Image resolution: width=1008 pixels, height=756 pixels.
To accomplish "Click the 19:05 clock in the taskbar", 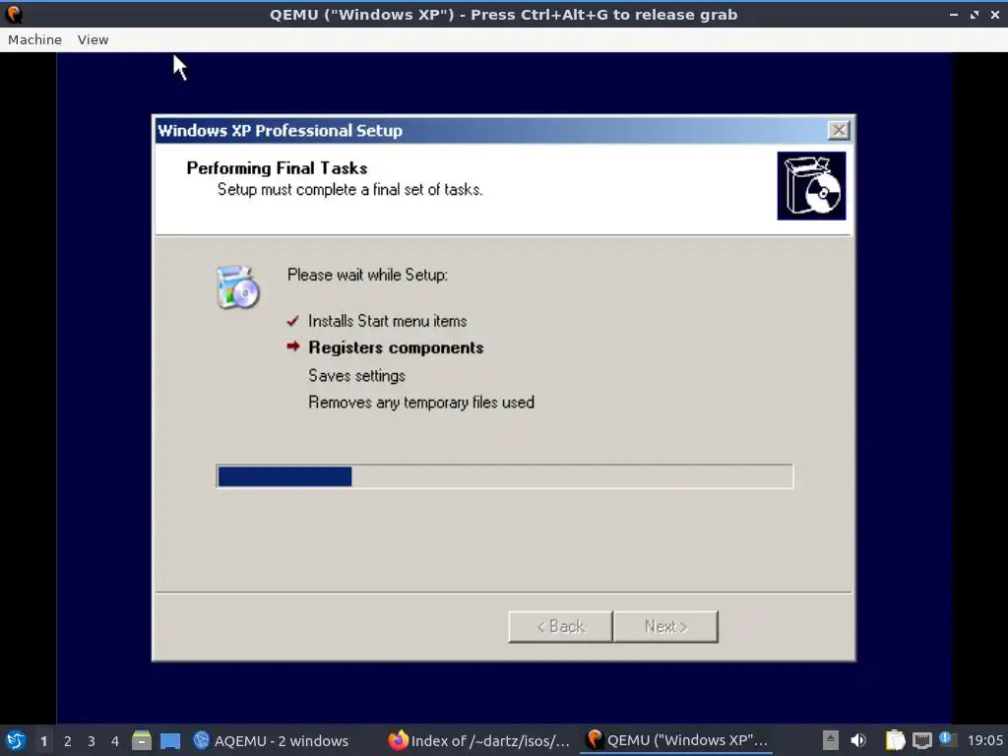I will [984, 740].
